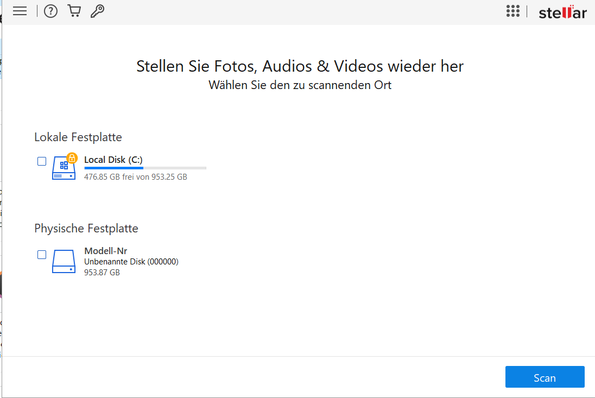
Task: Click the disk usage bar of Local Disk
Action: click(145, 168)
